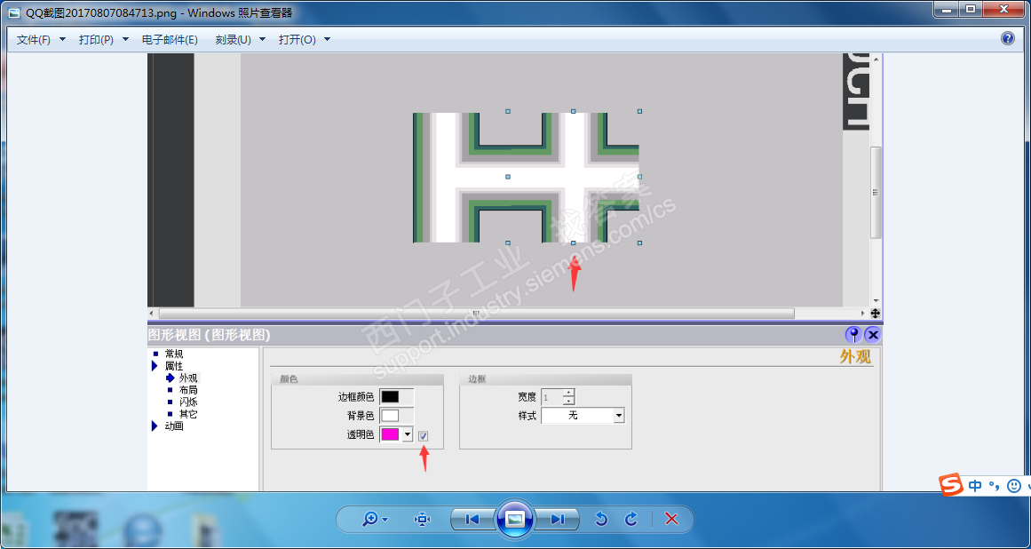Click the right-middle selection handle of the graphic
Image resolution: width=1031 pixels, height=549 pixels.
(639, 177)
